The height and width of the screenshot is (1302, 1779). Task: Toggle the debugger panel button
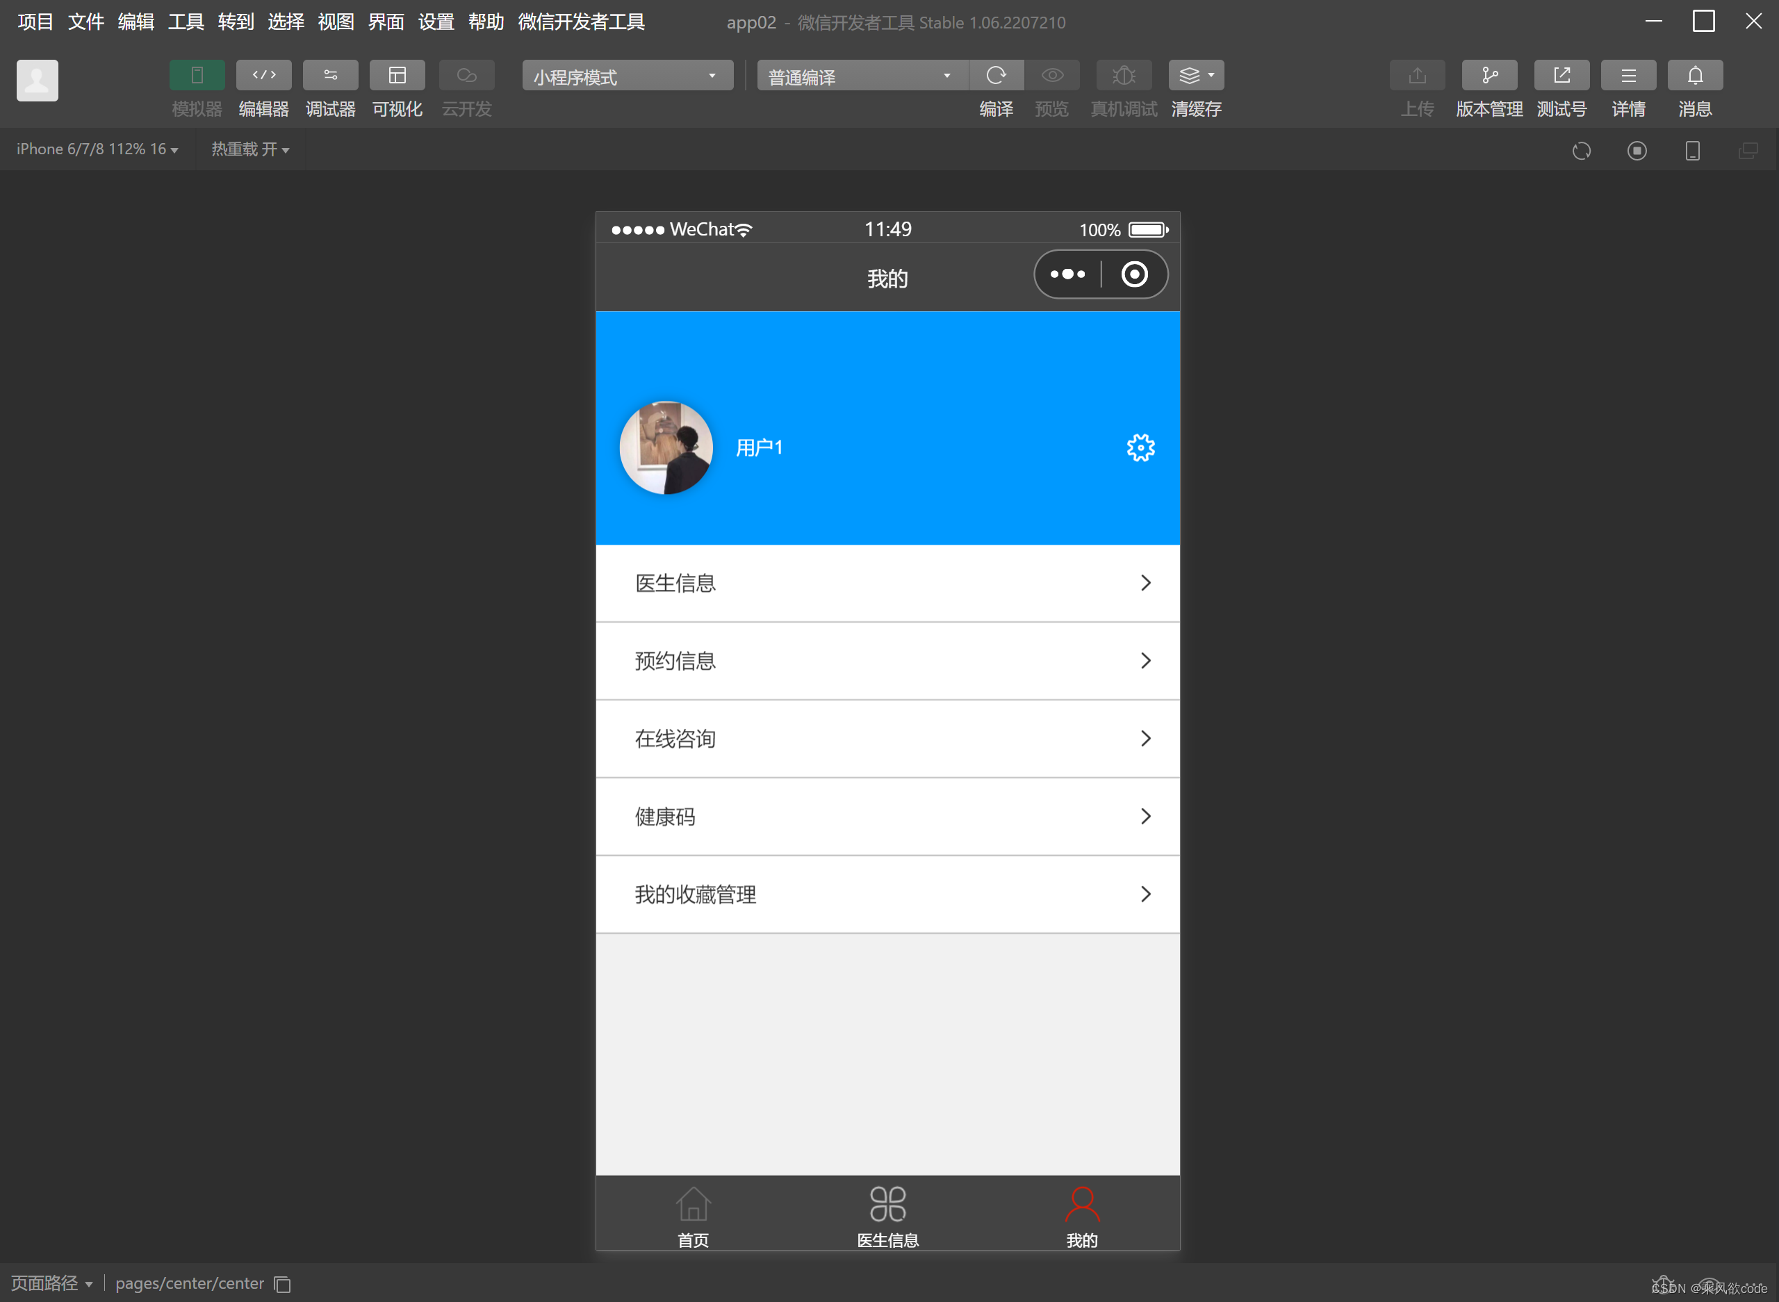tap(330, 76)
